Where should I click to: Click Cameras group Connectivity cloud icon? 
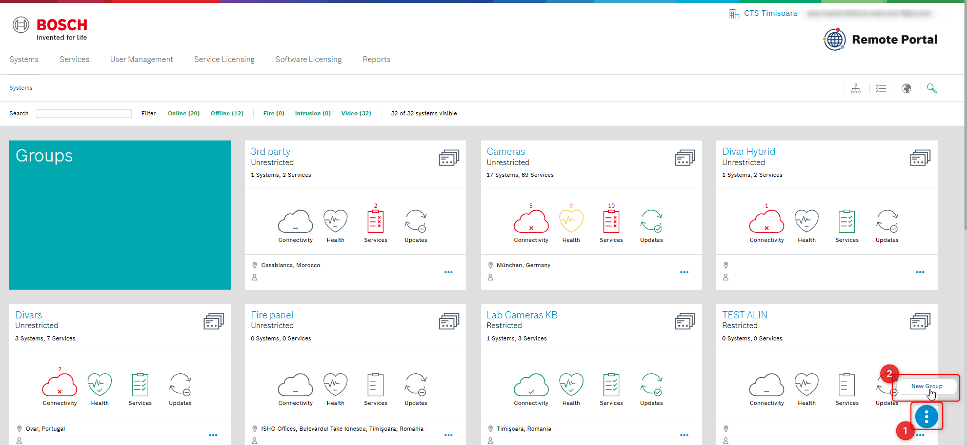531,221
